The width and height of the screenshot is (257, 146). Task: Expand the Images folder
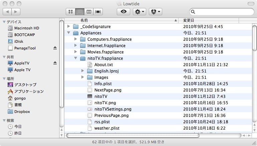pos(83,77)
